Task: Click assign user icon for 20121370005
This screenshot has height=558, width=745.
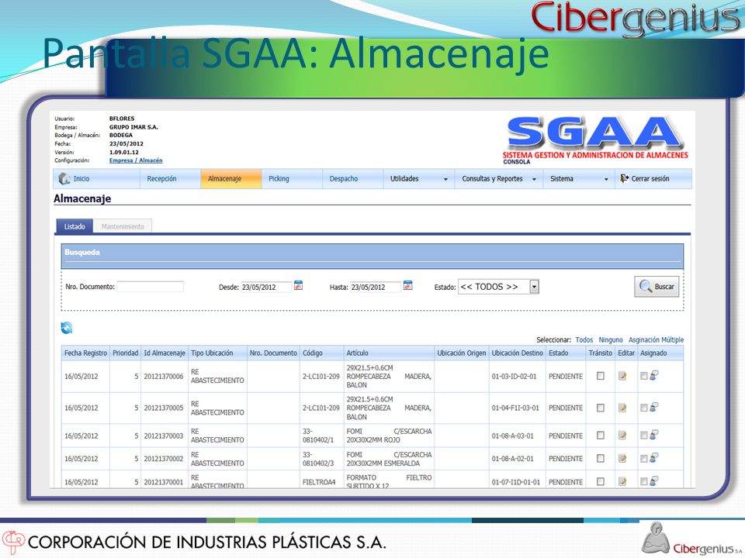Action: (654, 407)
